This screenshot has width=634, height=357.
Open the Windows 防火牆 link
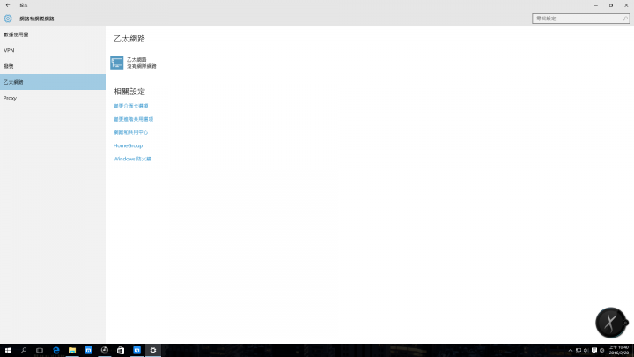coord(132,159)
